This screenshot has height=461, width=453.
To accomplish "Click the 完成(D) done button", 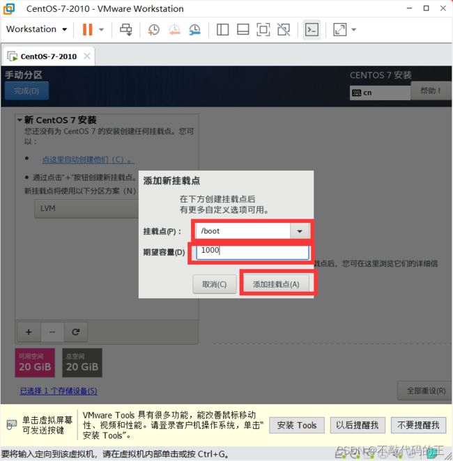I will pos(26,91).
